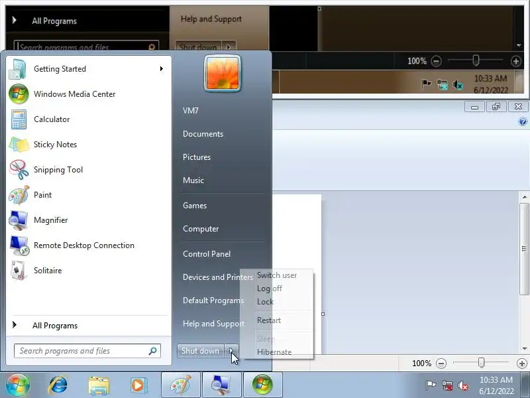Click Paint vertical scrollbar up arrow
530x398 pixels.
pos(525,197)
